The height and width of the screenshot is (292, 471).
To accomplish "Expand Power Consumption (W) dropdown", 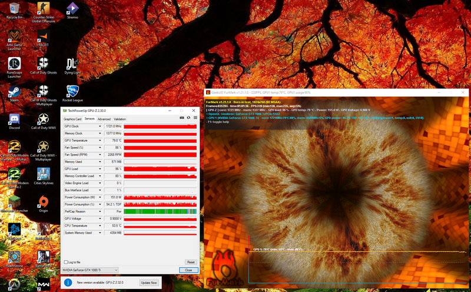I will [x=100, y=197].
